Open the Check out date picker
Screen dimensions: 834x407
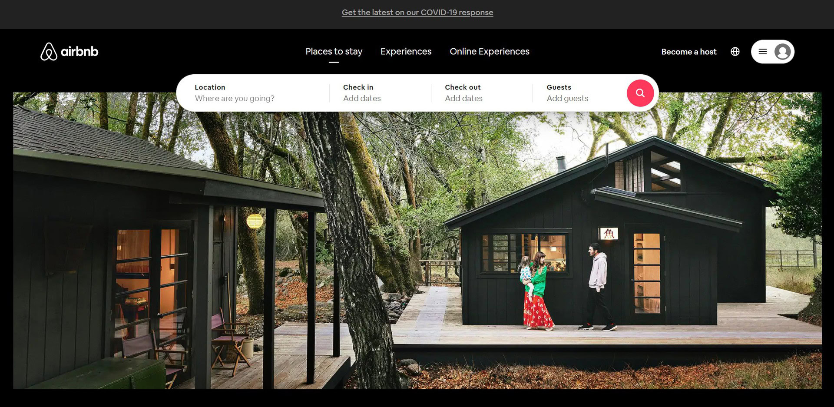482,93
